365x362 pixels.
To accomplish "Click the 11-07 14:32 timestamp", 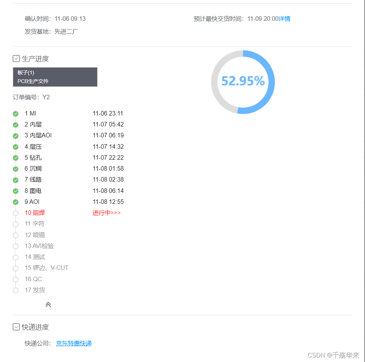I will 108,146.
